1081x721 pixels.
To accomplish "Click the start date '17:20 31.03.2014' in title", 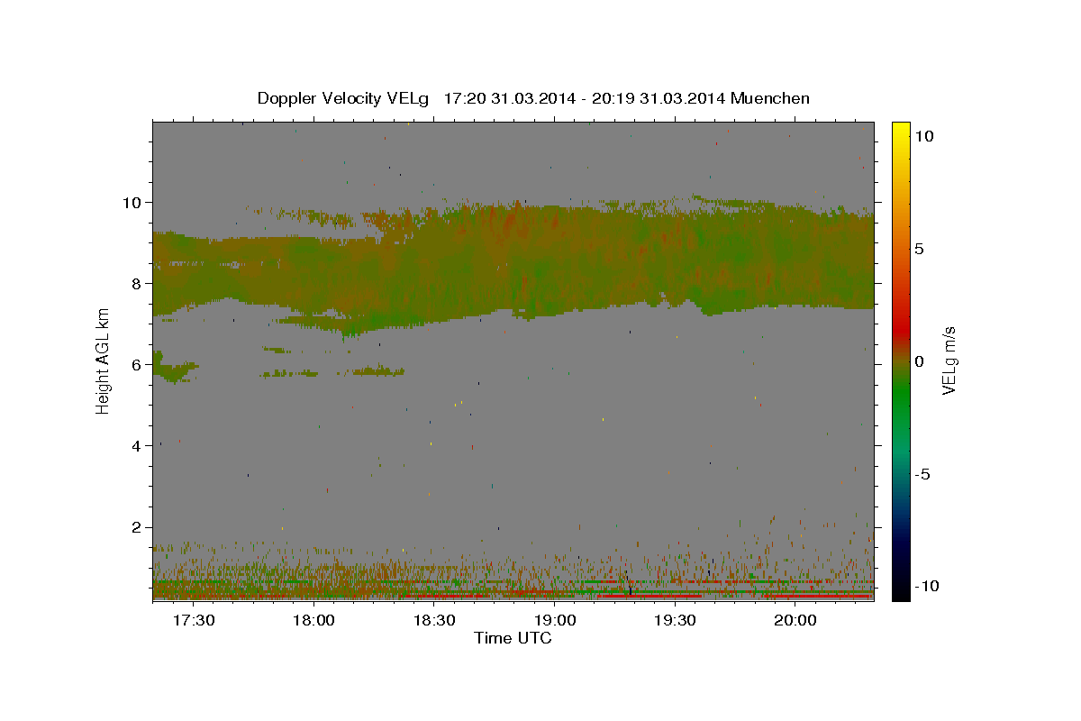I will coord(507,98).
